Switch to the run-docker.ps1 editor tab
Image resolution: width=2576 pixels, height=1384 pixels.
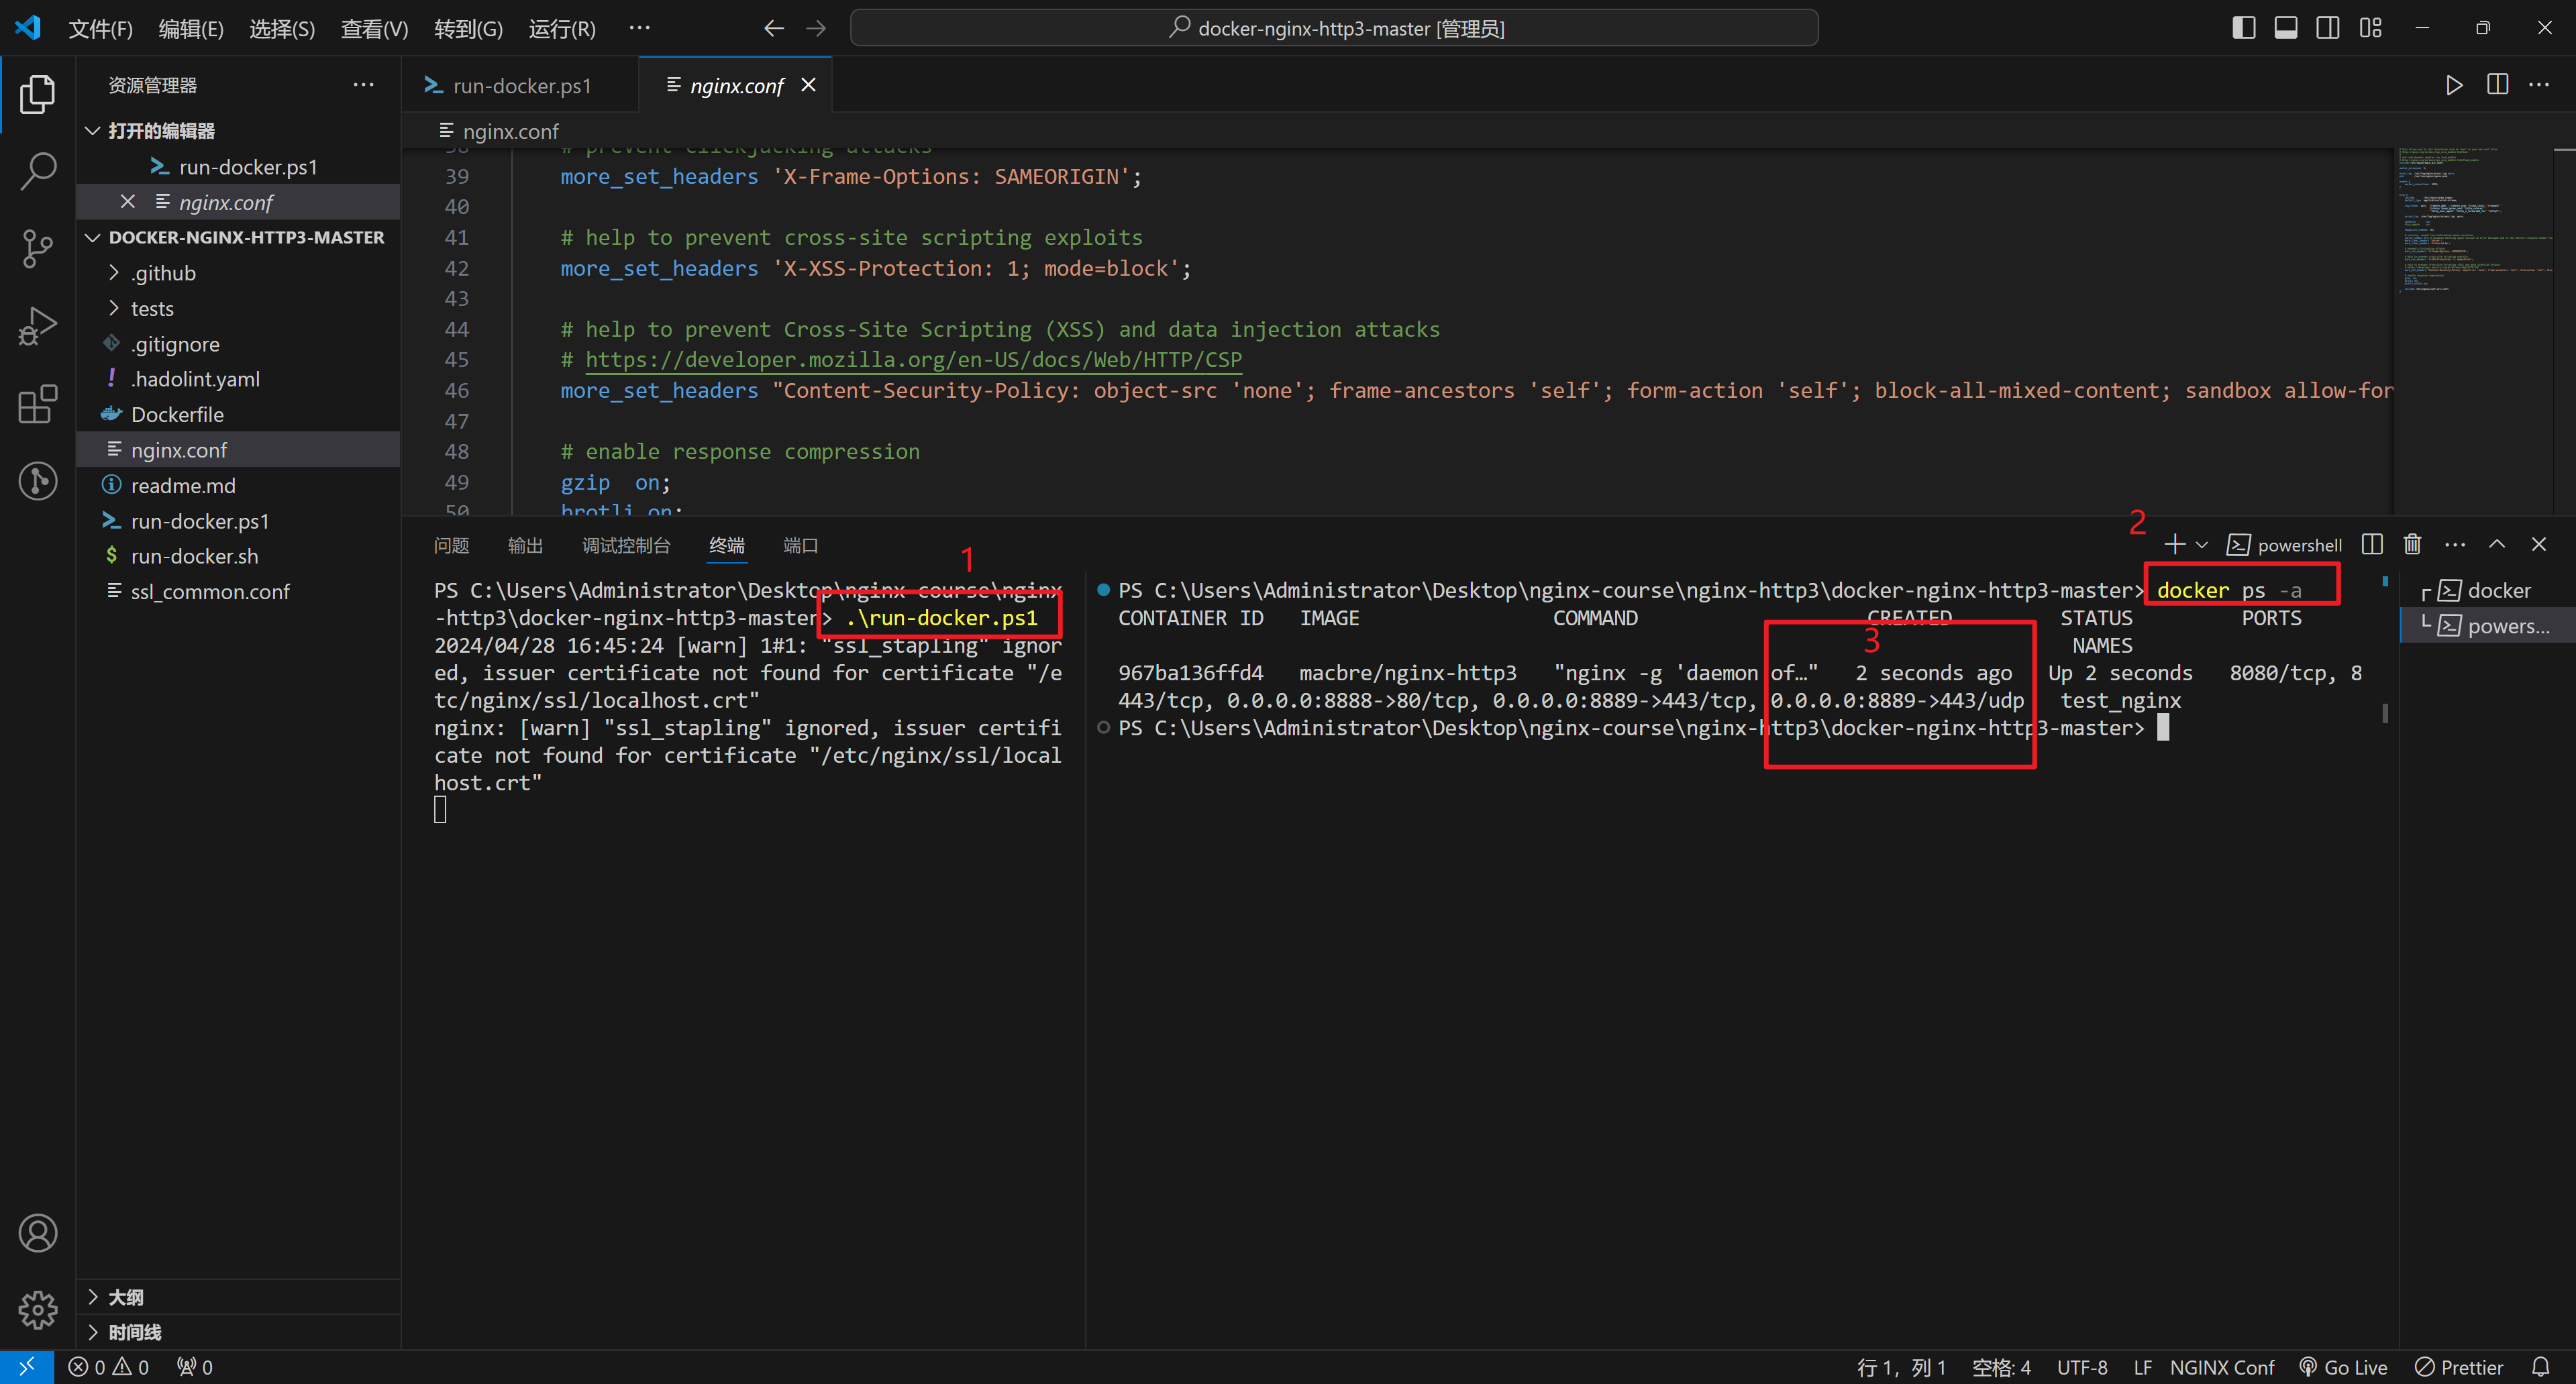tap(520, 86)
